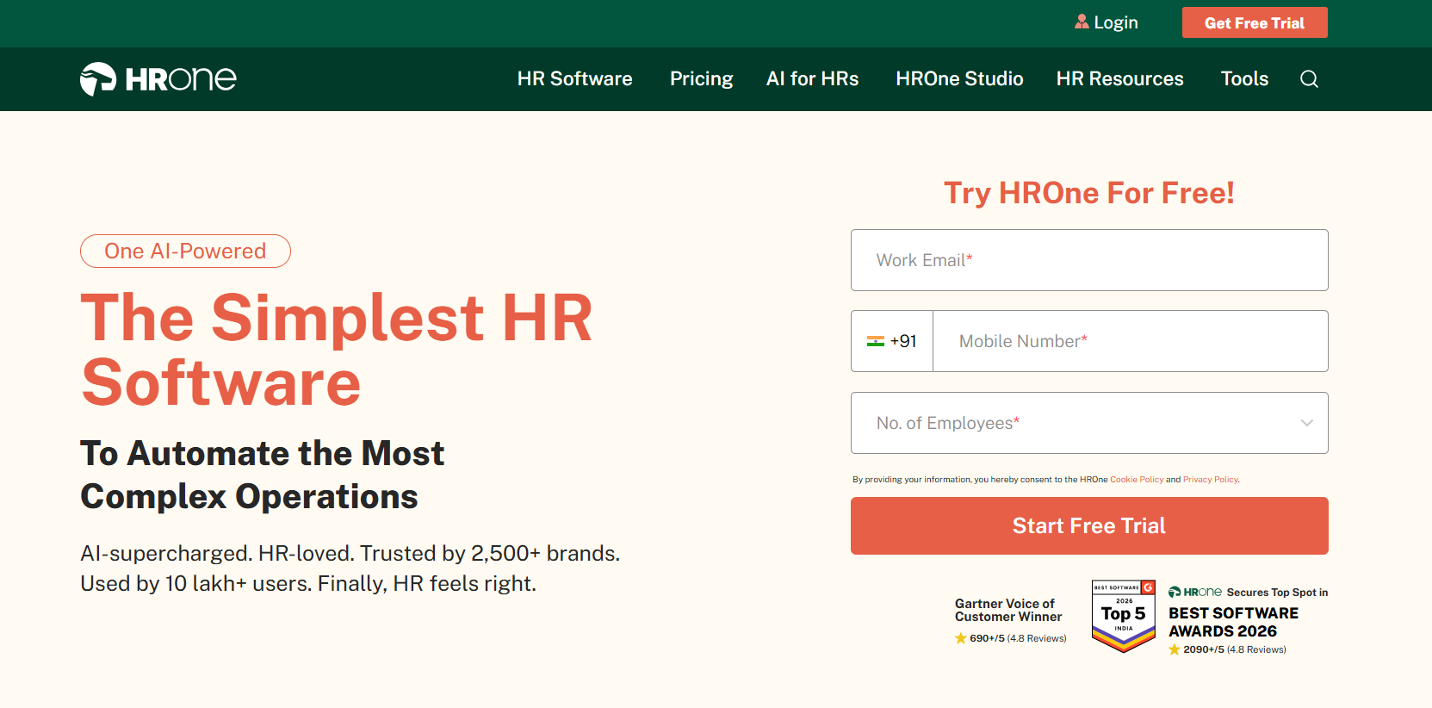This screenshot has height=708, width=1432.
Task: Submit with Start Free Trial button
Action: click(1089, 525)
